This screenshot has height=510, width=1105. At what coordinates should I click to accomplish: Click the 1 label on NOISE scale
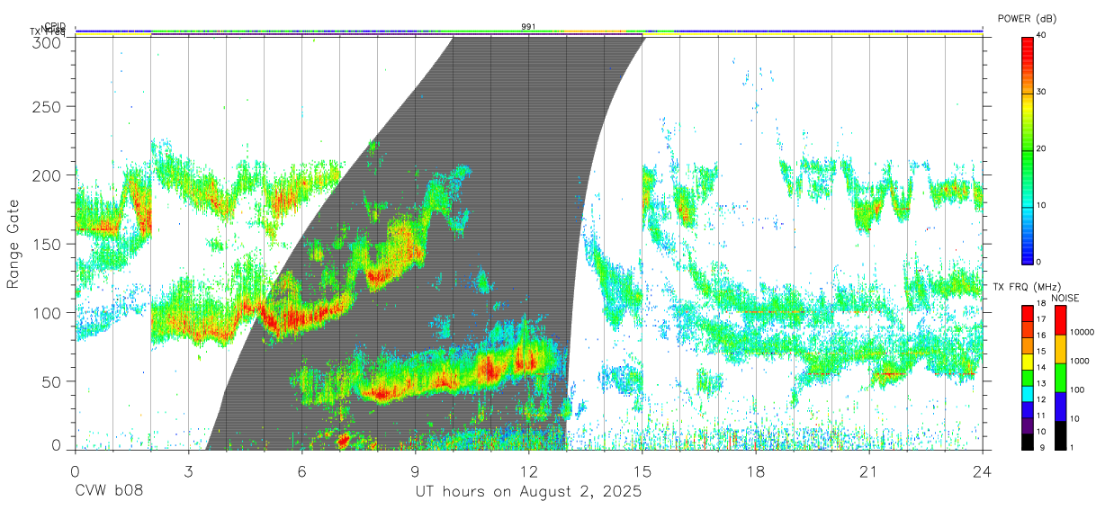click(x=1071, y=447)
